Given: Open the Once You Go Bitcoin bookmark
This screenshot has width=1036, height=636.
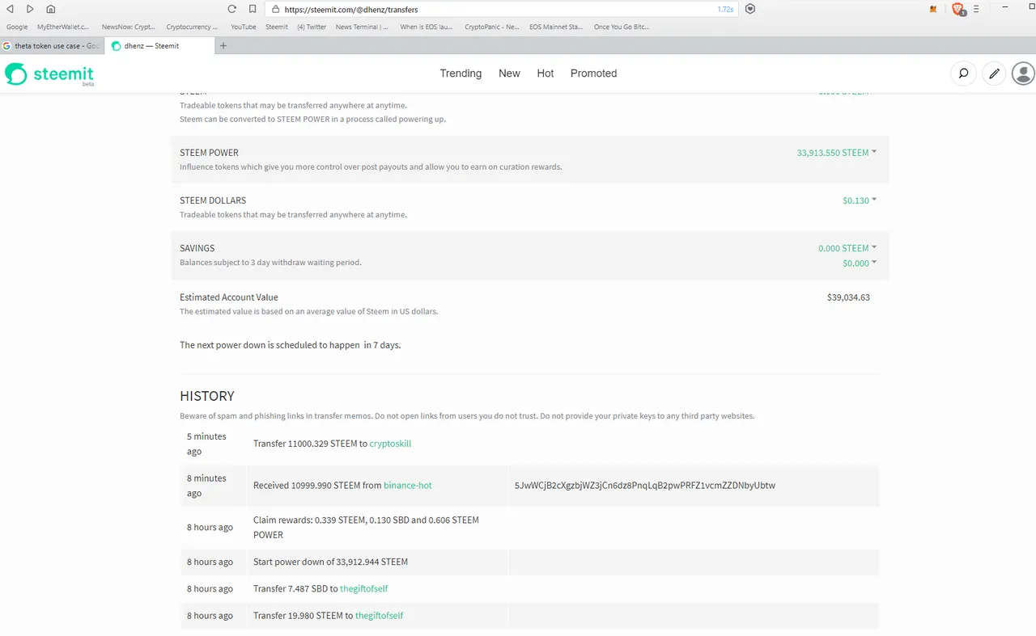Looking at the screenshot, I should (x=621, y=27).
